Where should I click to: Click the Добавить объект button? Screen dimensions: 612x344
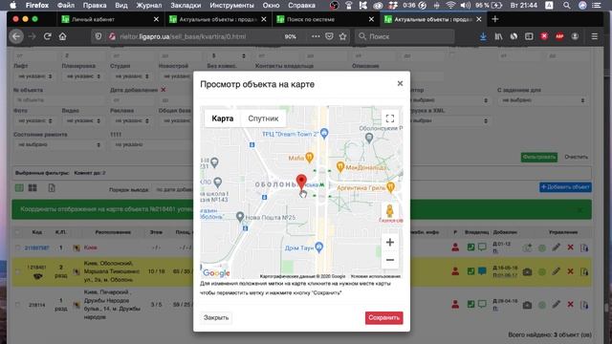[x=565, y=187]
